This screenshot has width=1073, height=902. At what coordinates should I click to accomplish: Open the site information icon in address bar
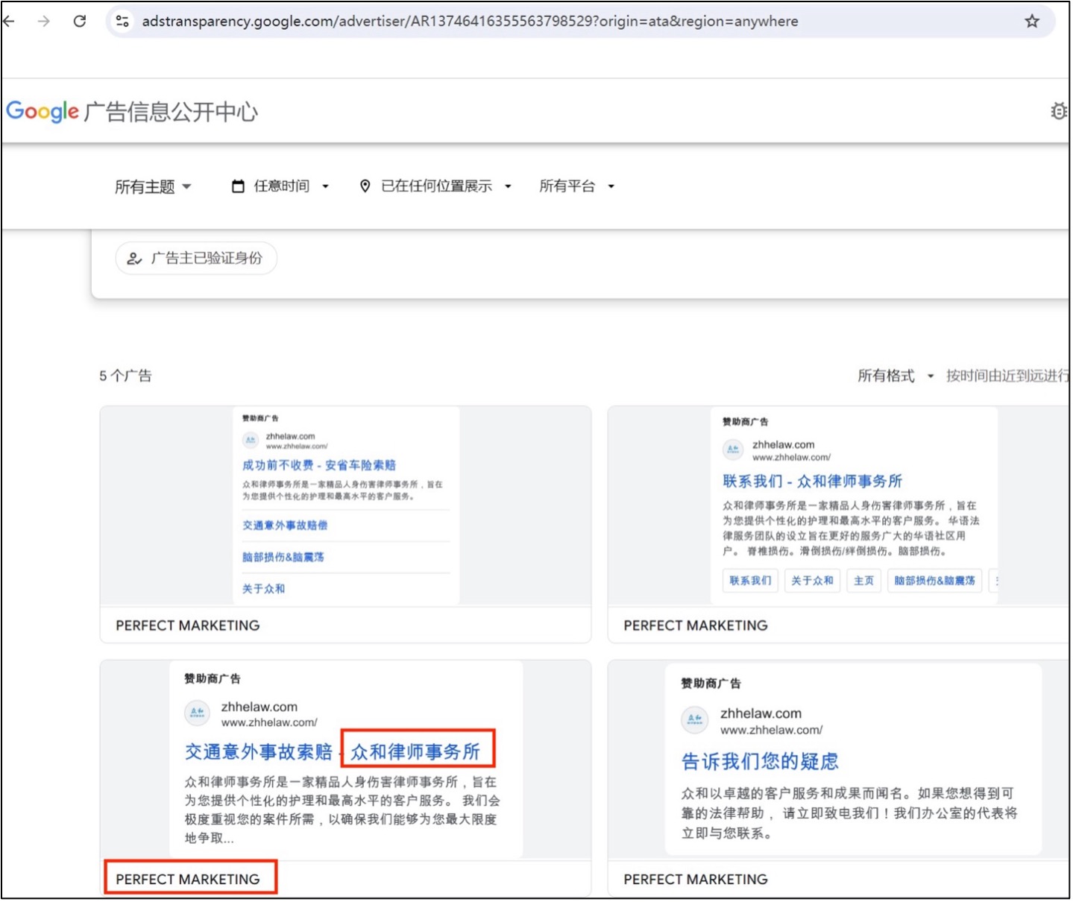122,21
